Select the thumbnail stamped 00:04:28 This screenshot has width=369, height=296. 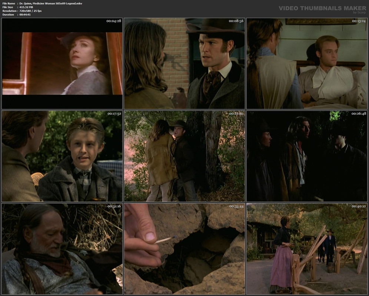pyautogui.click(x=62, y=64)
